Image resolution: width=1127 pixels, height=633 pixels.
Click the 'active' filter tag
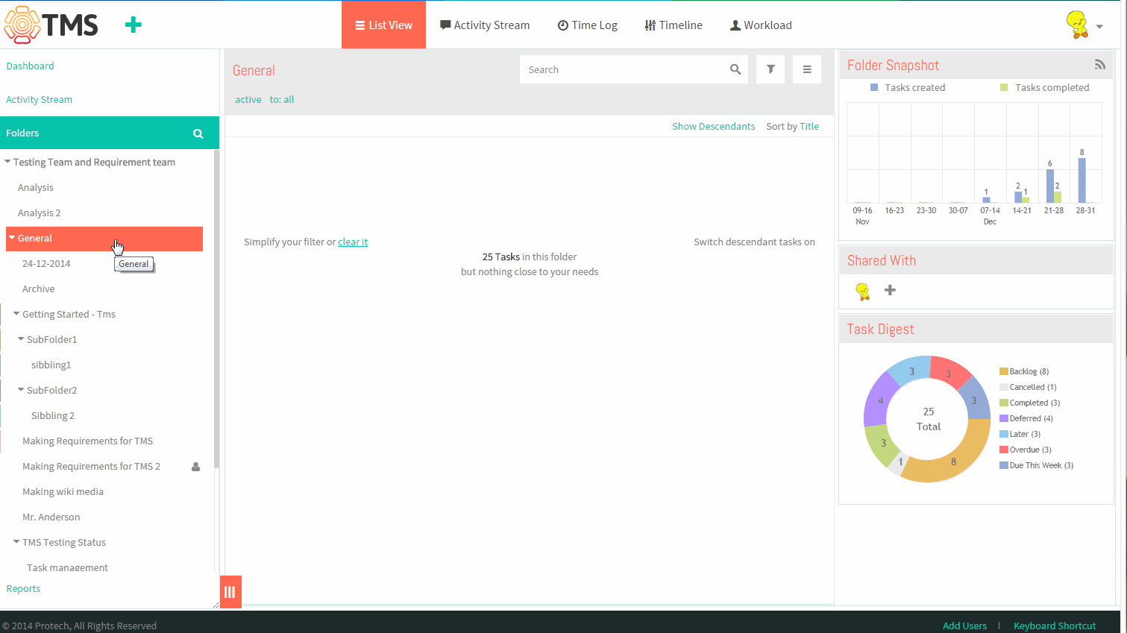tap(248, 99)
